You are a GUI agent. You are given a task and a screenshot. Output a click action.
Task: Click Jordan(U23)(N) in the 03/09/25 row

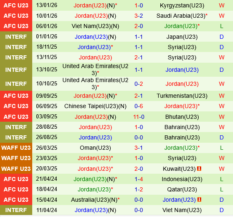pos(95,117)
